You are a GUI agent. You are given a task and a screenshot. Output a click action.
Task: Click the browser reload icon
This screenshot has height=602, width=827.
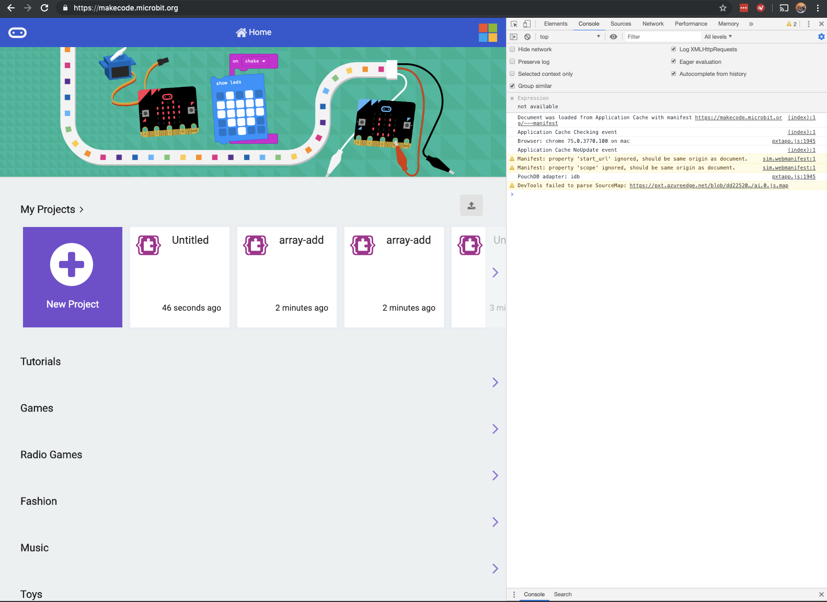(x=44, y=8)
